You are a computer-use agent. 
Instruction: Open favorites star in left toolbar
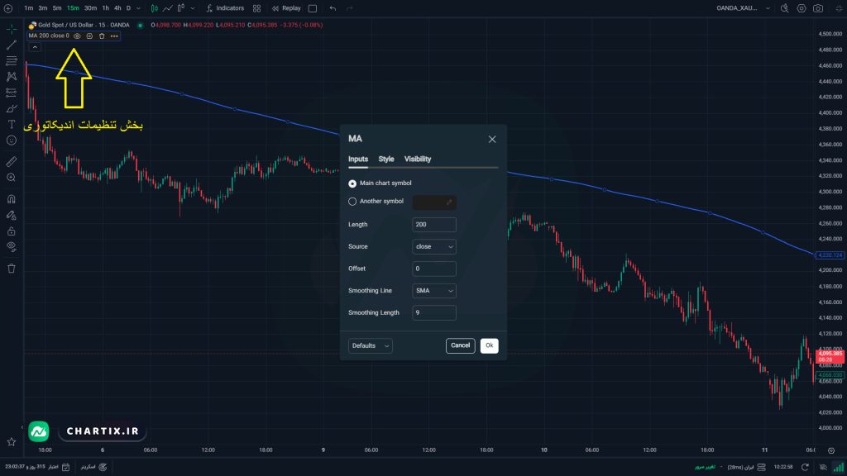point(12,441)
